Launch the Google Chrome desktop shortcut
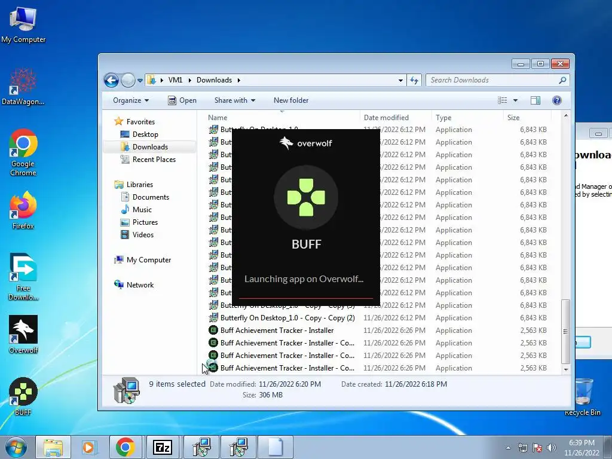 (x=23, y=152)
